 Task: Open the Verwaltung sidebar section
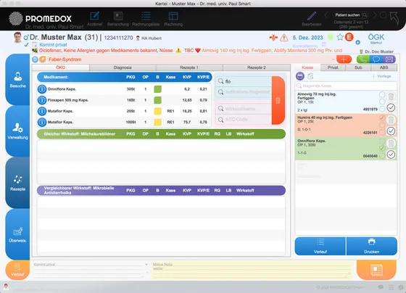click(17, 131)
